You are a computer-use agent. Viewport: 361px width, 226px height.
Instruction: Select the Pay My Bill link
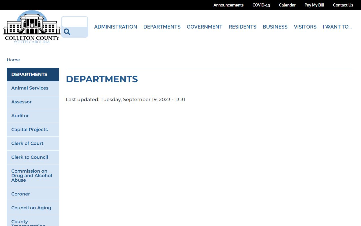click(x=314, y=5)
